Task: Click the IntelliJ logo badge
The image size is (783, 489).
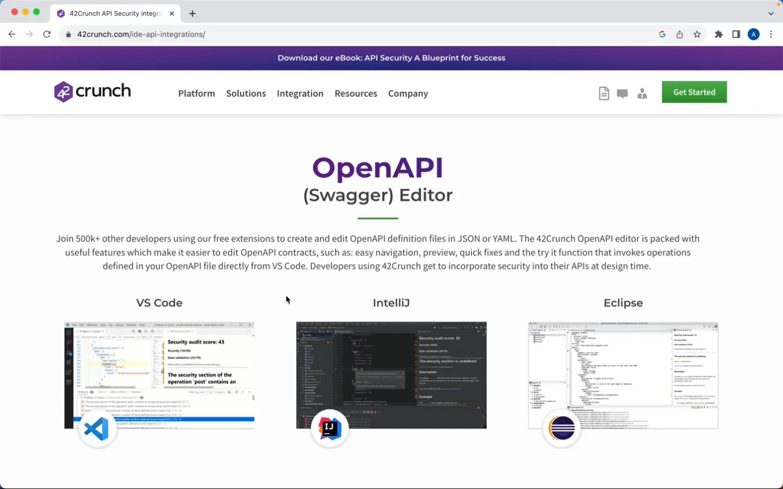Action: [x=330, y=429]
